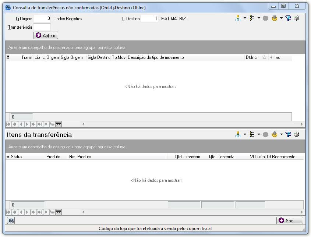Click the Itens da transferência grouping hierarchy icon
The width and height of the screenshot is (311, 237).
pyautogui.click(x=238, y=134)
